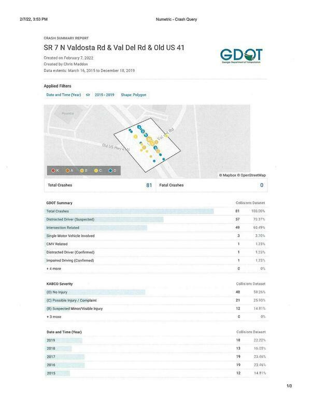311x402 pixels.
Task: Click the GDOT logo
Action: [x=241, y=56]
